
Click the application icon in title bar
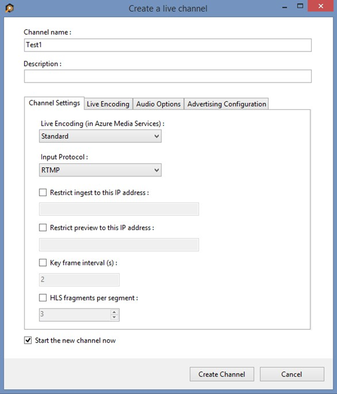click(10, 8)
